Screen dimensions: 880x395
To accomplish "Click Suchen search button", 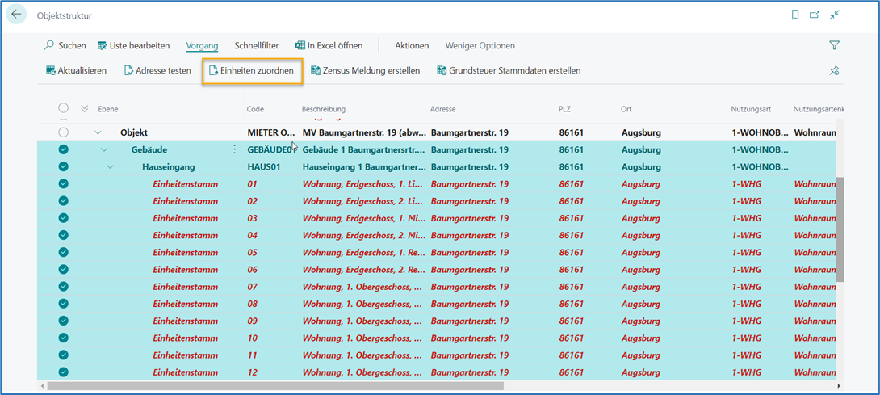I will (x=65, y=45).
